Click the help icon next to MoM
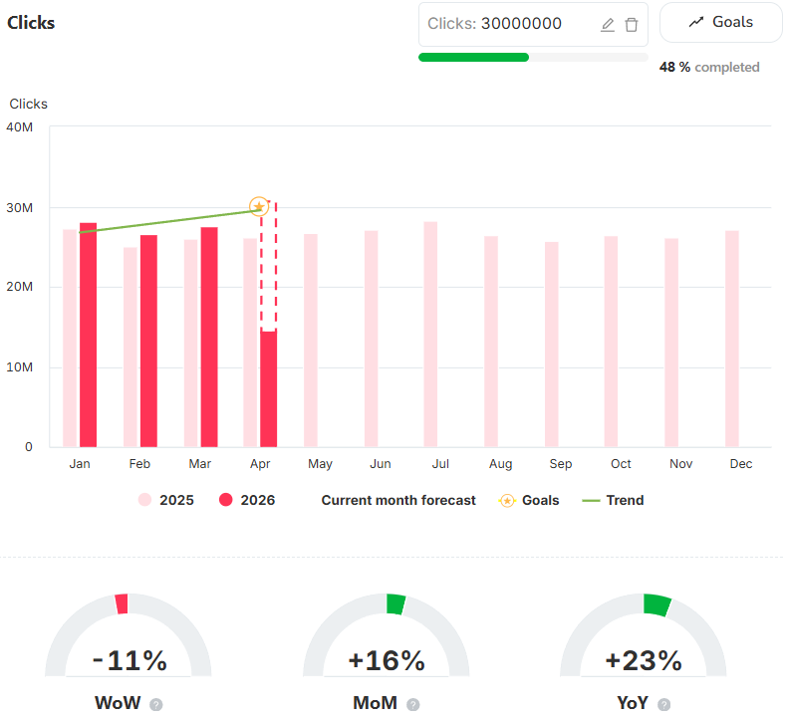This screenshot has height=719, width=785. click(413, 704)
